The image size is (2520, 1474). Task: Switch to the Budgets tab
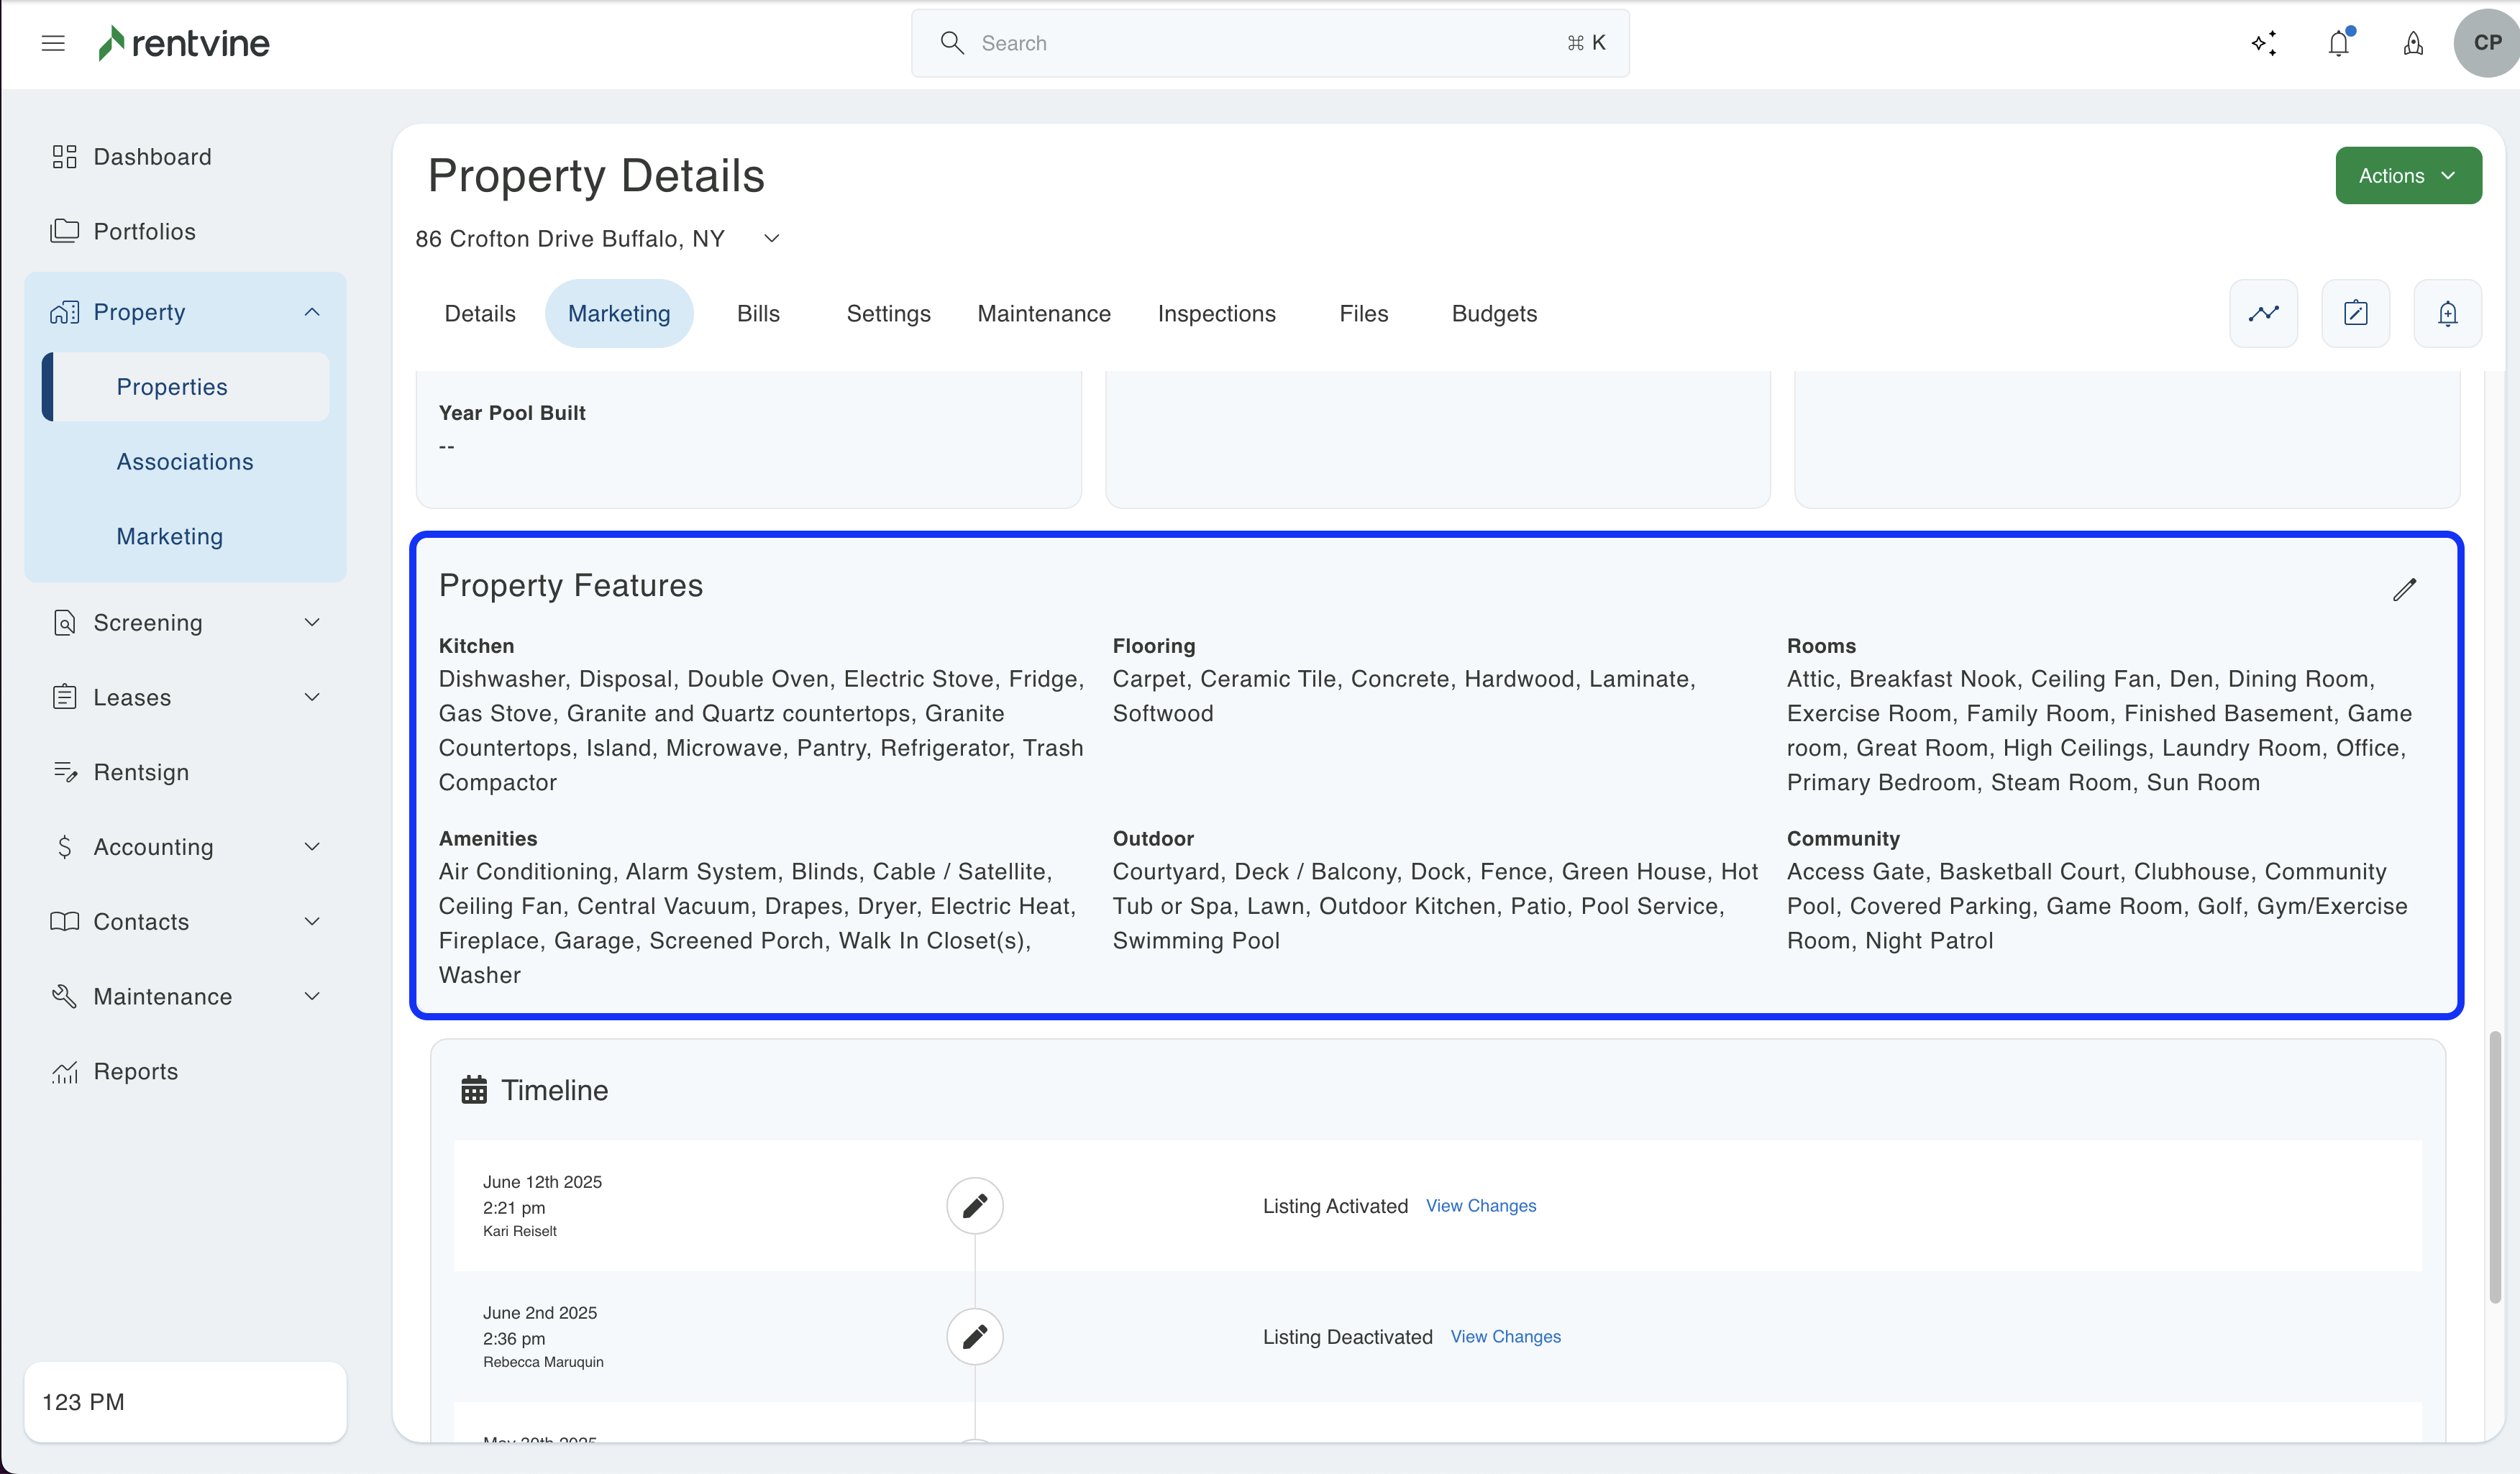coord(1493,313)
